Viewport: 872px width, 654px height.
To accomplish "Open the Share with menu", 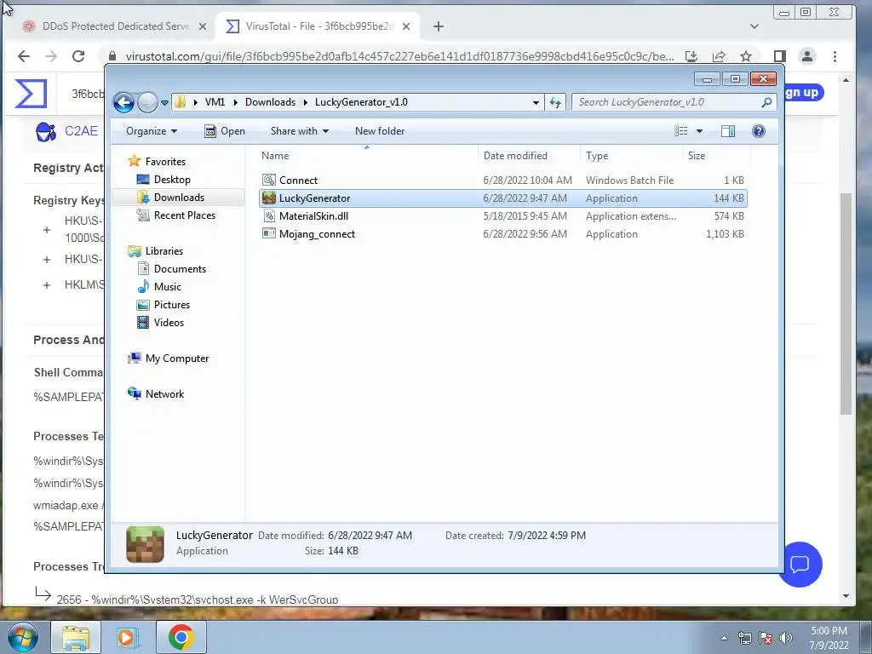I will click(299, 131).
